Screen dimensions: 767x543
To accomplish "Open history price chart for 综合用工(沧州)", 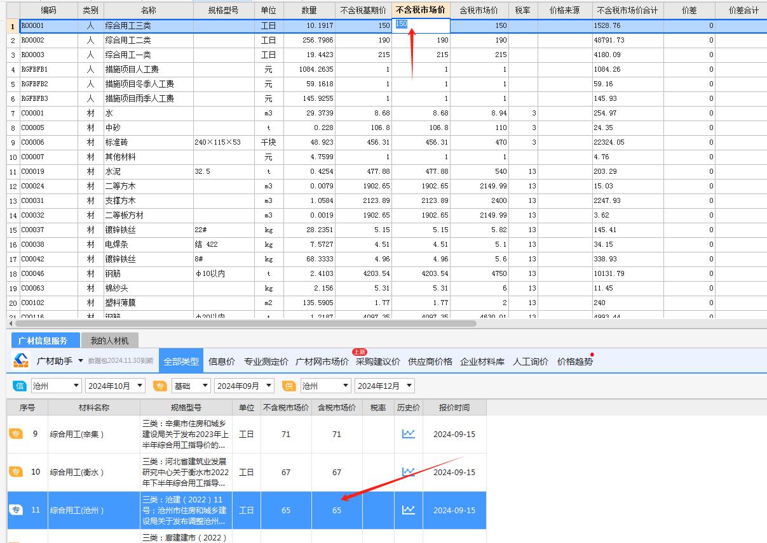I will pos(408,510).
